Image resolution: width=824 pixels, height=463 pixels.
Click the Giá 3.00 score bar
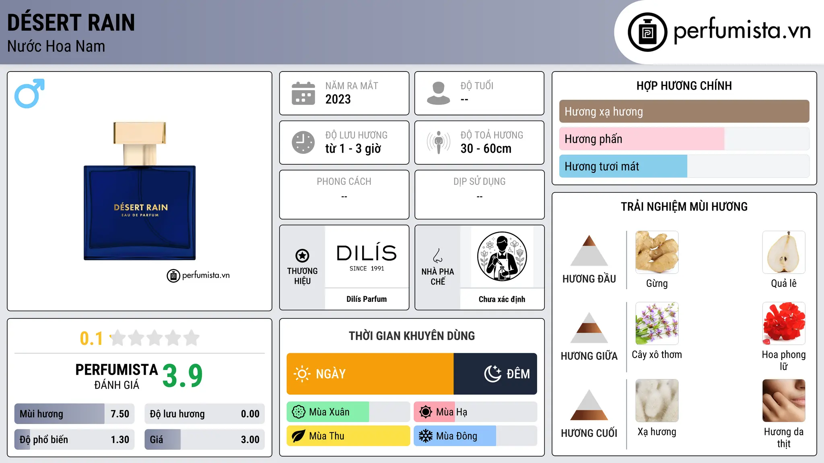pyautogui.click(x=204, y=439)
